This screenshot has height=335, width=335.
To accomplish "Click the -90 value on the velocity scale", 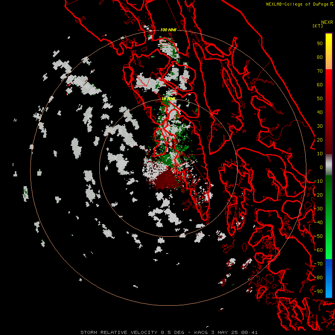I will [x=318, y=291].
